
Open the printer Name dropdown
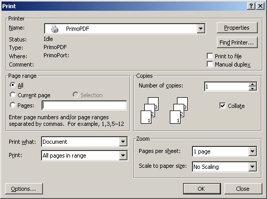201,29
